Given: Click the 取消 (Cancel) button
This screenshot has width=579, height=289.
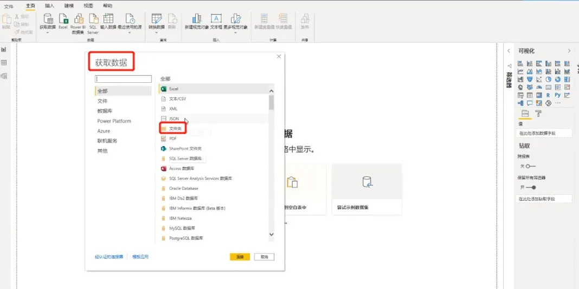Looking at the screenshot, I should tap(264, 257).
